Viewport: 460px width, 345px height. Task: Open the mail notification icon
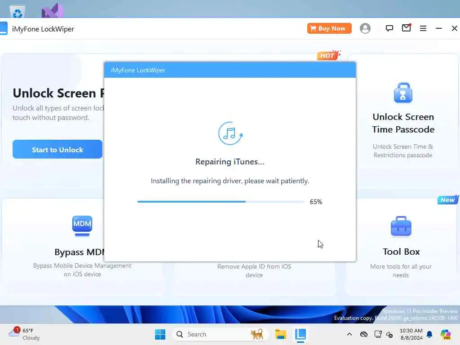[x=406, y=28]
